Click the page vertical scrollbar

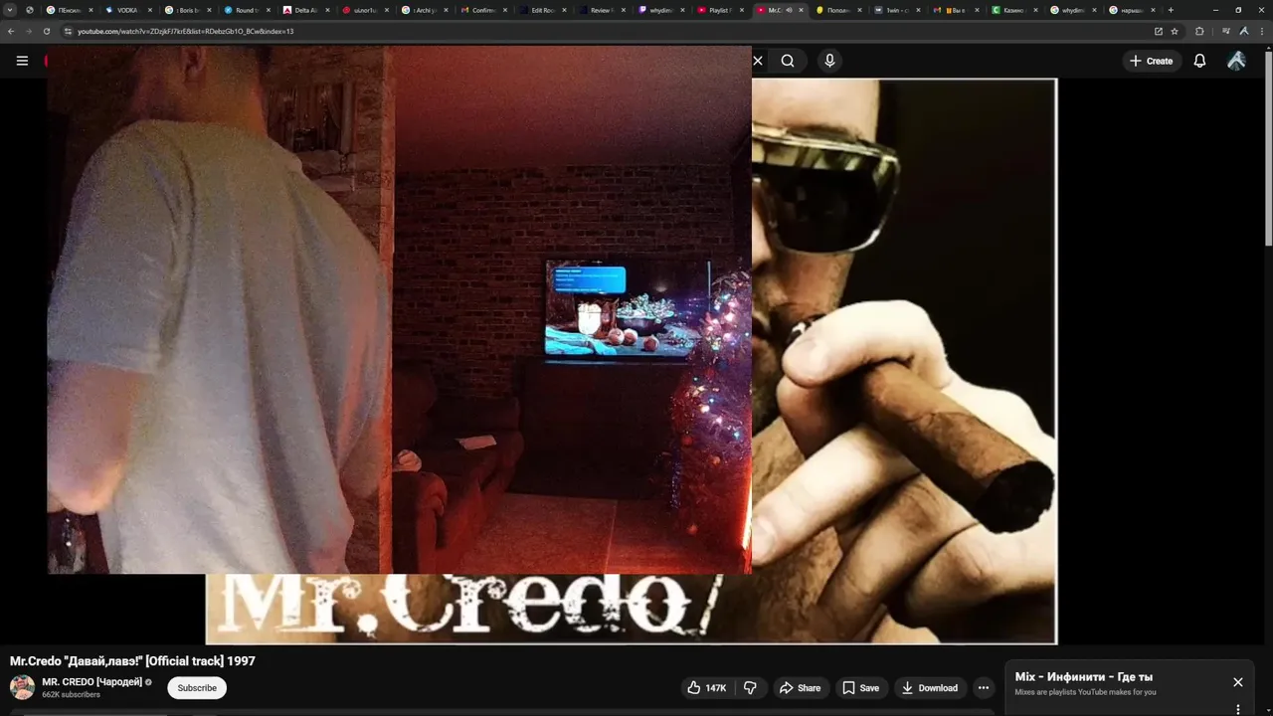[x=1268, y=147]
